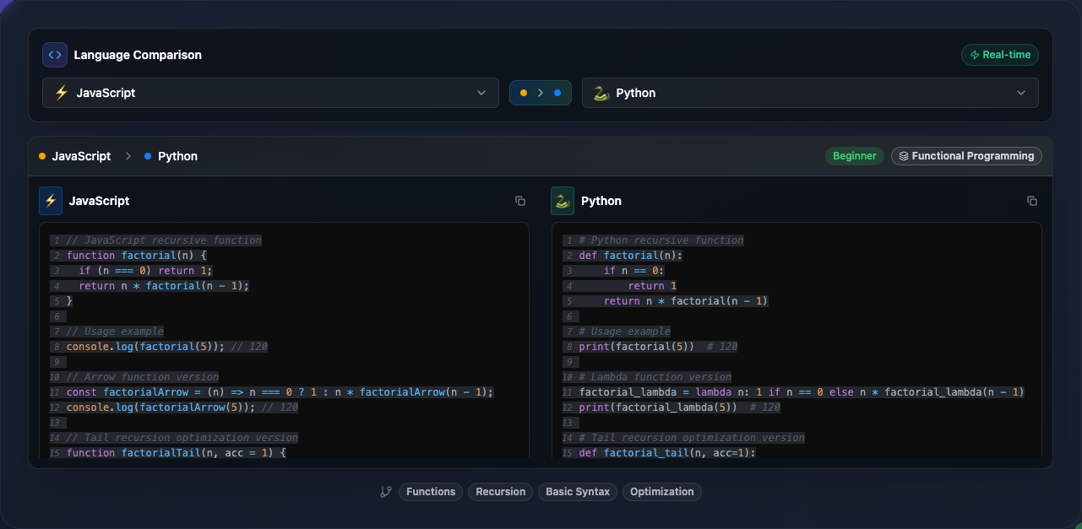Click the 'const factorialArrow' code line
This screenshot has height=529, width=1082.
coord(280,392)
